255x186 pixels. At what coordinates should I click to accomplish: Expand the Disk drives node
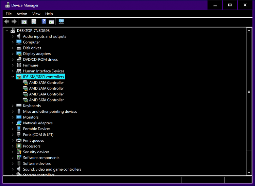coord(13,48)
